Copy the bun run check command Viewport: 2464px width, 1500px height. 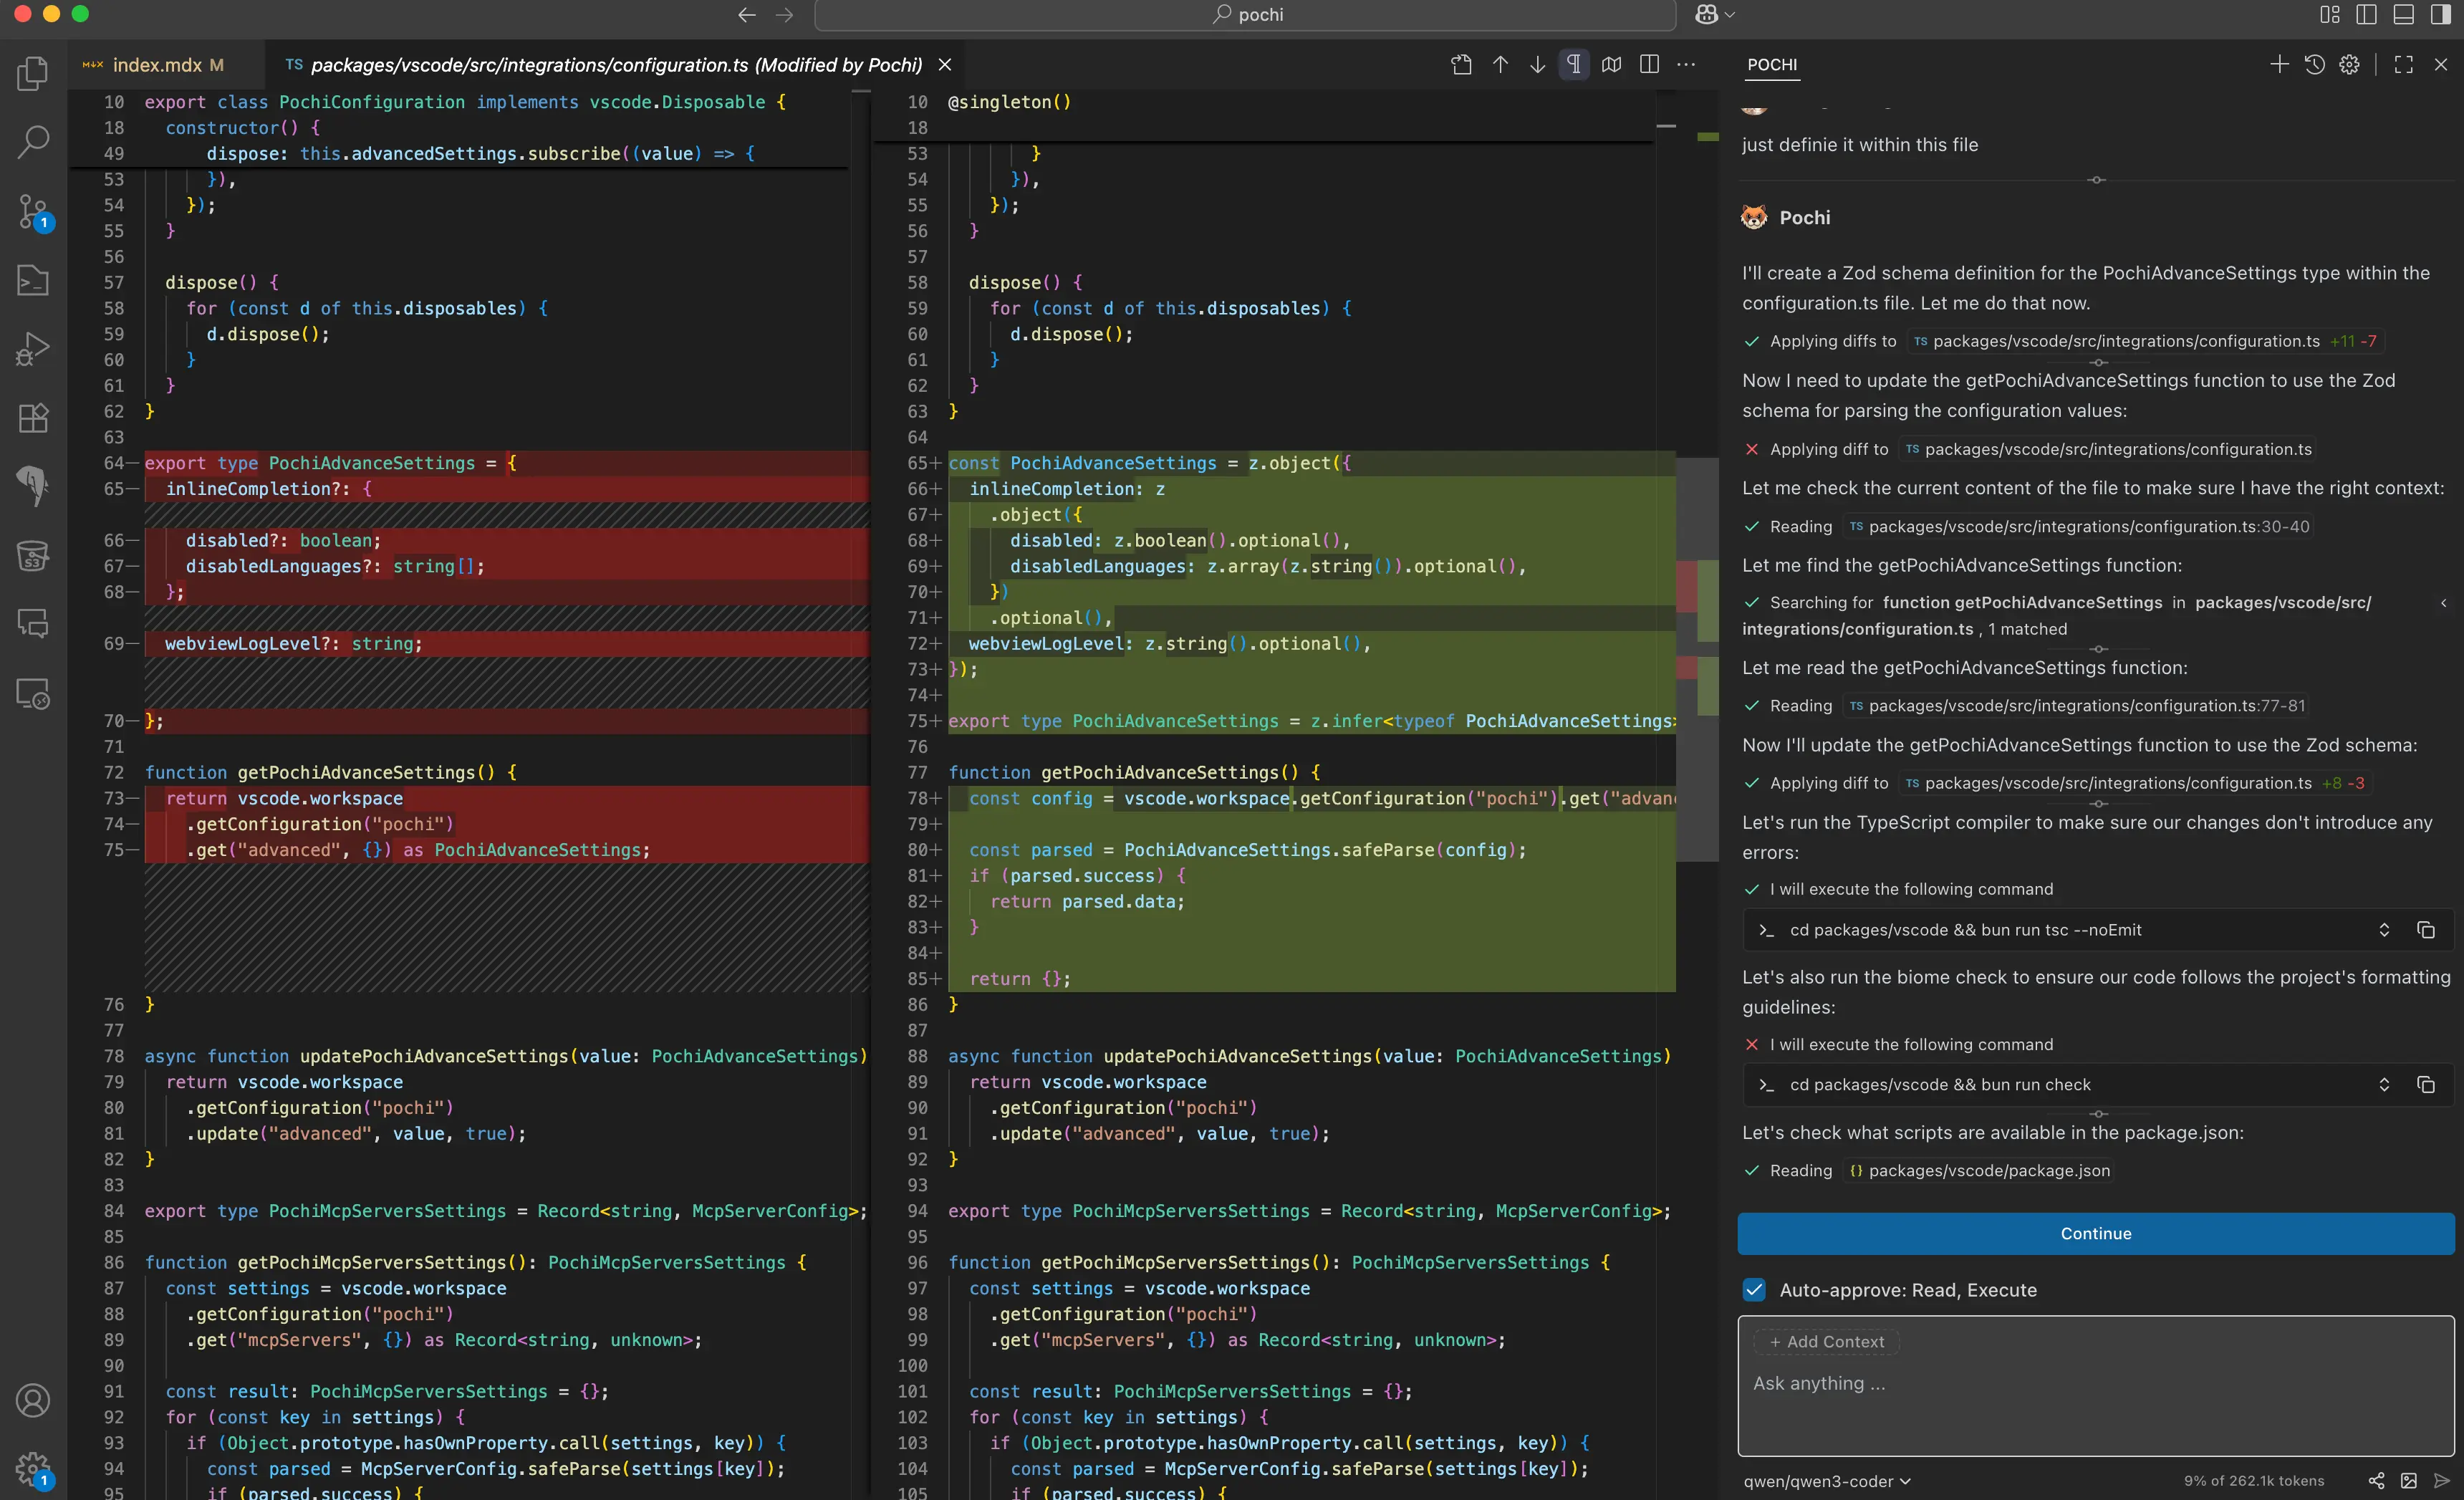(x=2425, y=1085)
